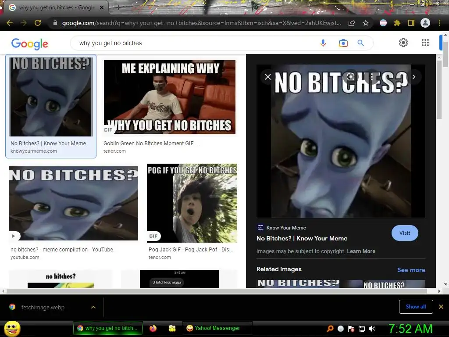Go back with the browser back arrow
449x337 pixels.
point(10,23)
